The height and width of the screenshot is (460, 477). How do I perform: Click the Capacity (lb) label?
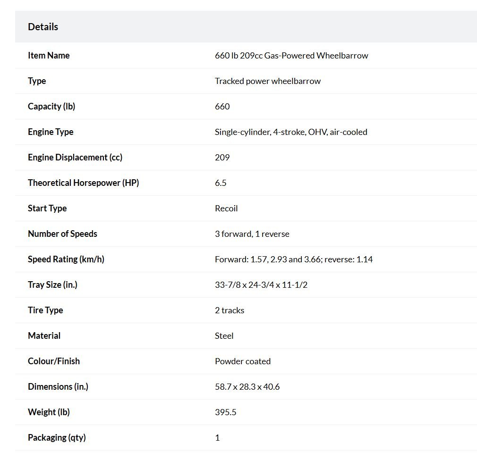pos(51,106)
